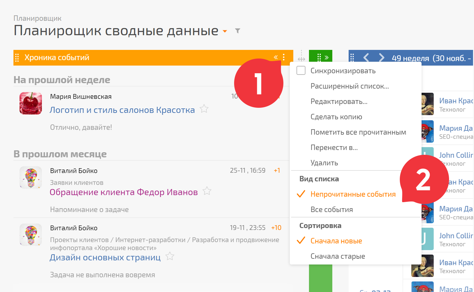This screenshot has width=474, height=292.
Task: Star the Логотип и стиль салонов Красотка item
Action: point(204,109)
